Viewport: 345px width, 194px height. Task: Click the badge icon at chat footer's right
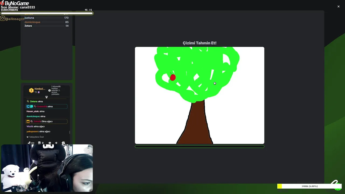(x=63, y=143)
